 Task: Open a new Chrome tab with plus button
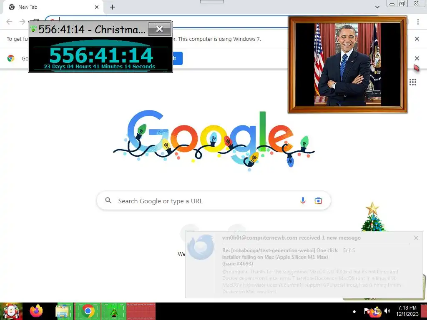pos(113,7)
